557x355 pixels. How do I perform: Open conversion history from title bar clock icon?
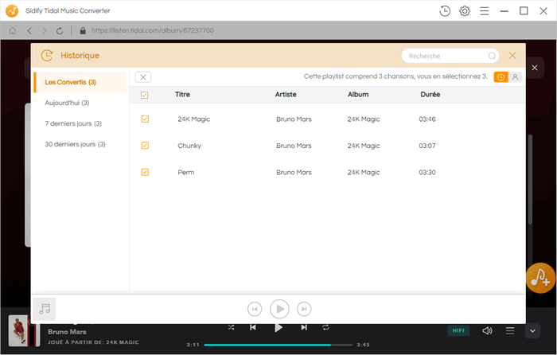coord(445,10)
